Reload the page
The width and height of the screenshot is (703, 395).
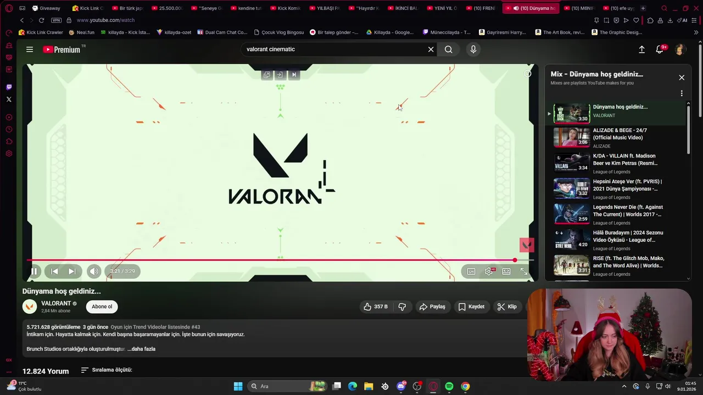[43, 20]
